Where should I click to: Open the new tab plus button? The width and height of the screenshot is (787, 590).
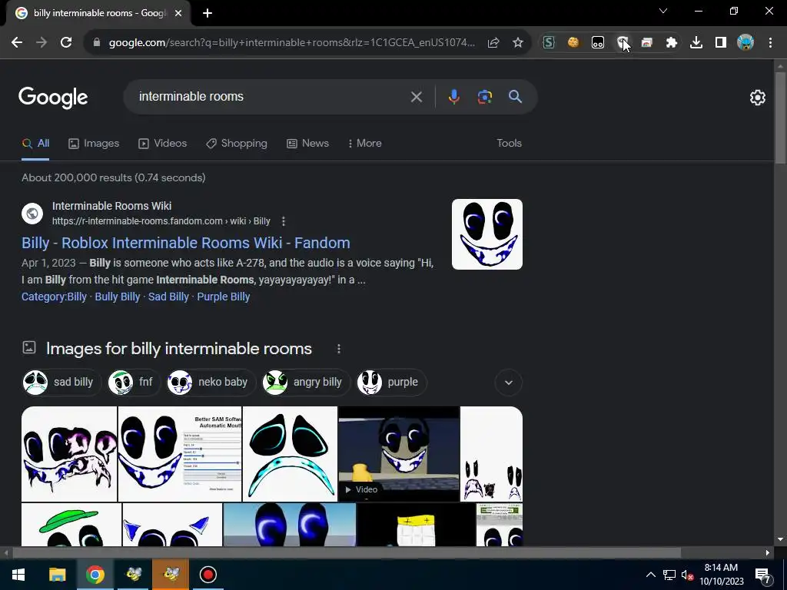tap(208, 13)
